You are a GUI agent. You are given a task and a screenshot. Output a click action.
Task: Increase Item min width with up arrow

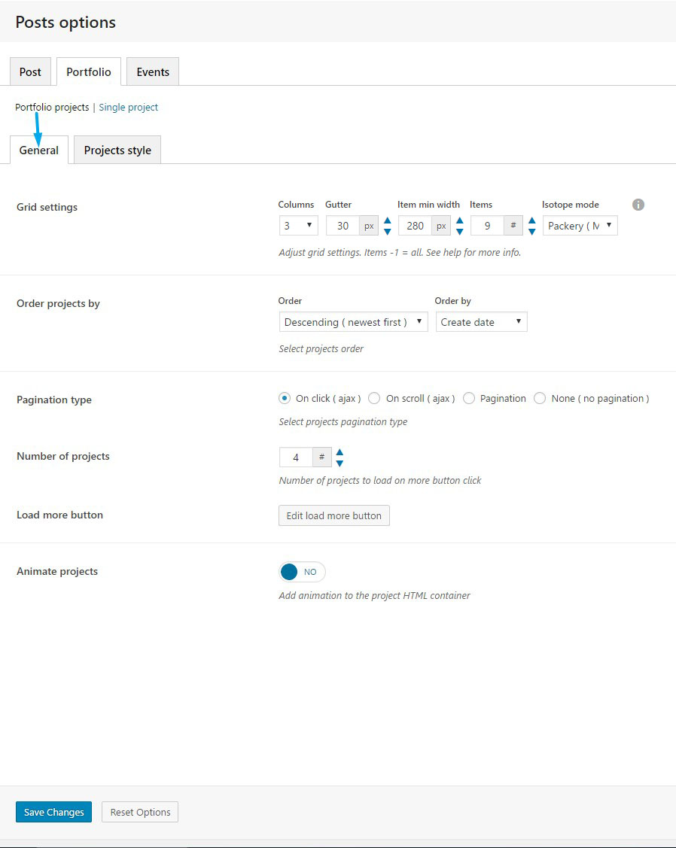460,221
